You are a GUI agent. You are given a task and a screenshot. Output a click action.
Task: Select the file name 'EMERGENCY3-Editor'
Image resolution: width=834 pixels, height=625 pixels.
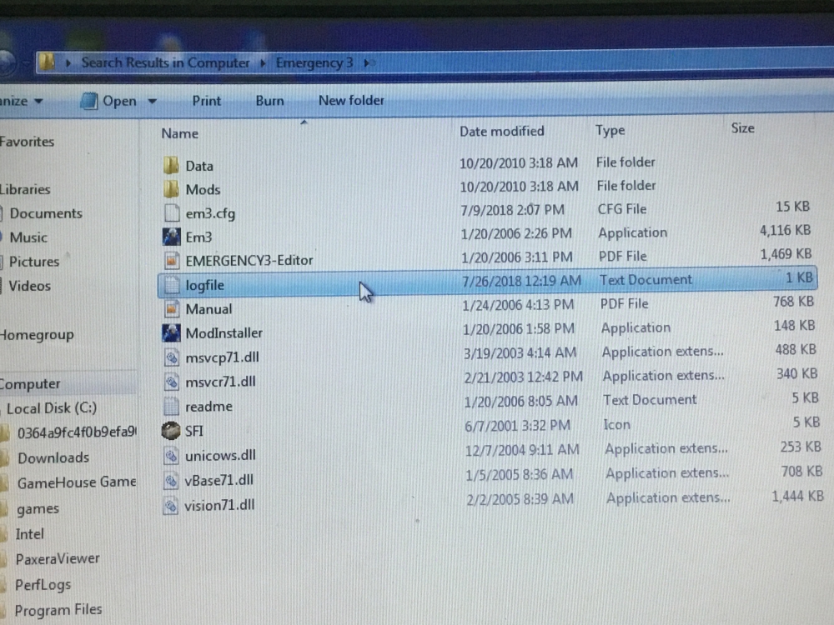[249, 260]
